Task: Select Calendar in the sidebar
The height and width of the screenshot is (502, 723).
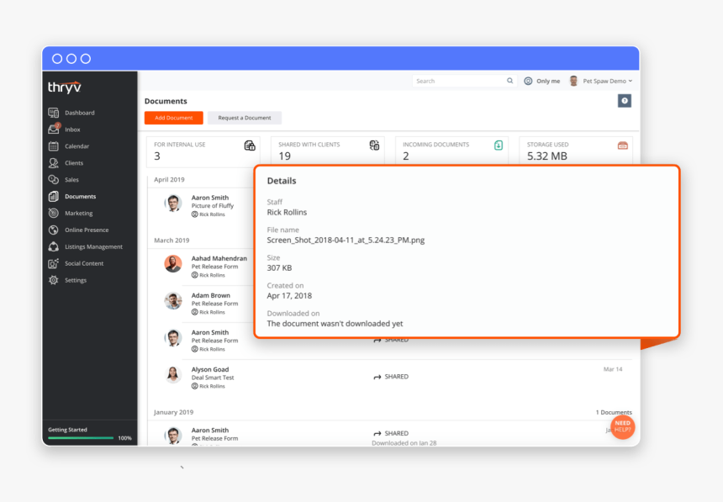Action: pos(77,146)
